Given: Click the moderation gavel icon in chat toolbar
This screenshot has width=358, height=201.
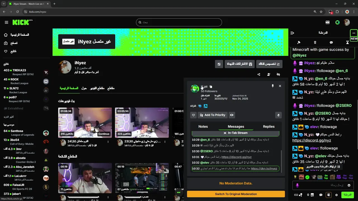Looking at the screenshot, I should click(x=299, y=42).
